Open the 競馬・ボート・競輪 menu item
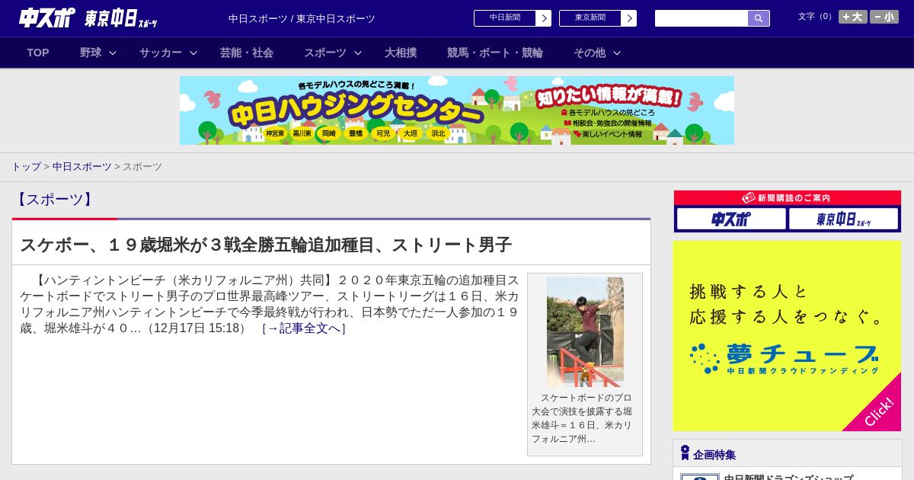This screenshot has width=914, height=480. [495, 53]
